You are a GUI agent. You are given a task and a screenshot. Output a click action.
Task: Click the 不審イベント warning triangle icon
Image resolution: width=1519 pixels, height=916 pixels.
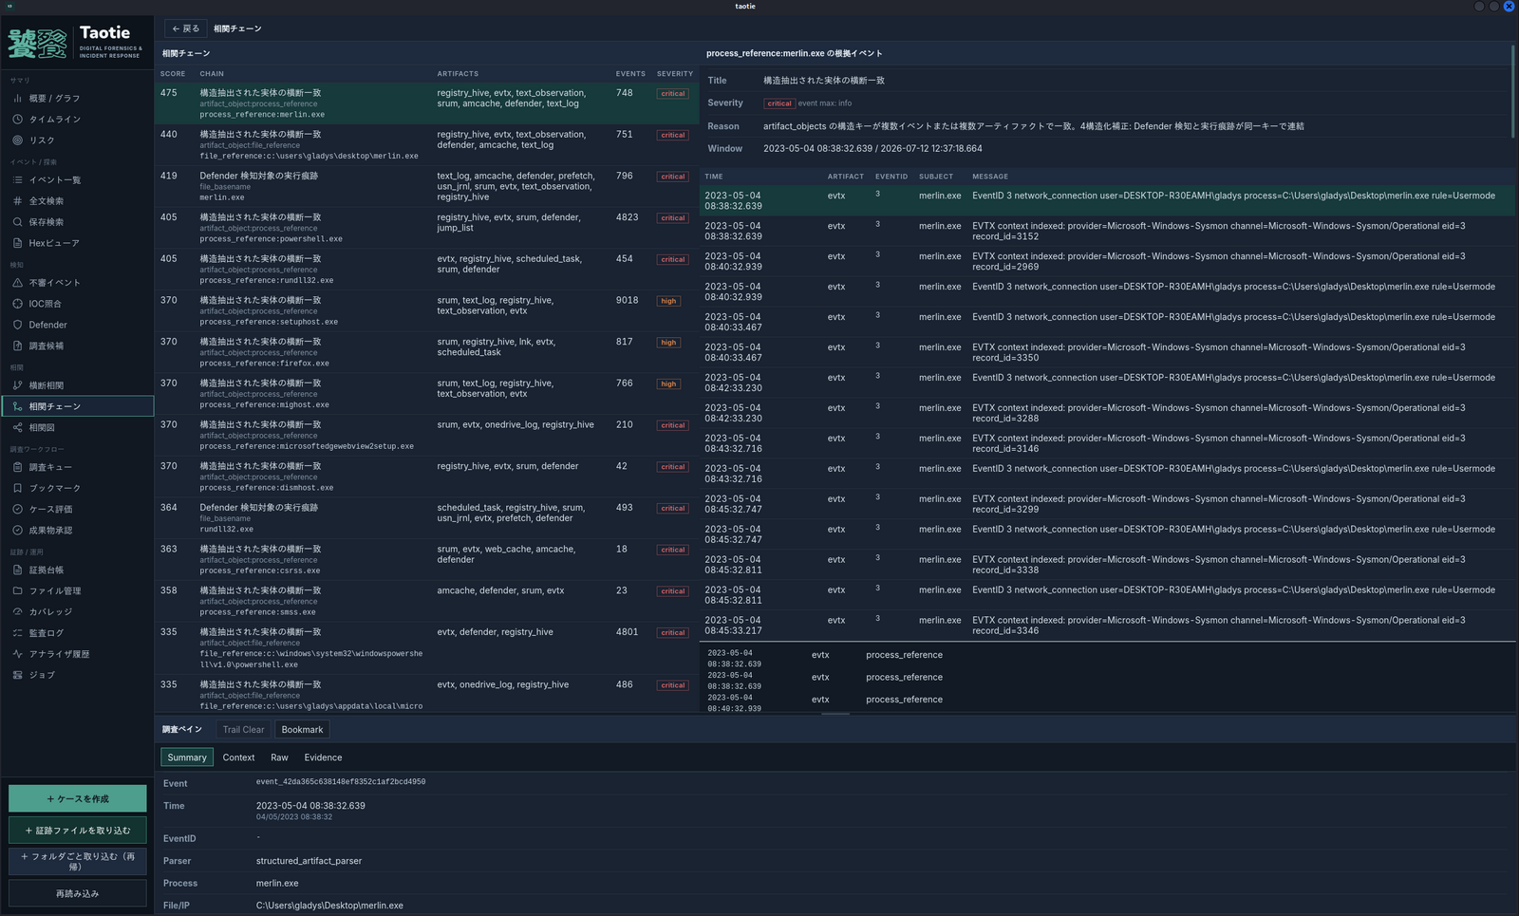[17, 282]
